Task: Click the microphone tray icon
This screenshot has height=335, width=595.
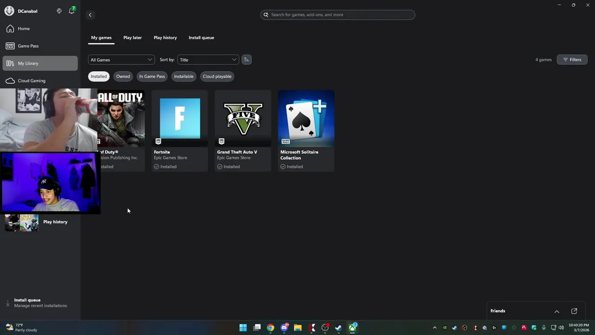Action: (x=544, y=328)
